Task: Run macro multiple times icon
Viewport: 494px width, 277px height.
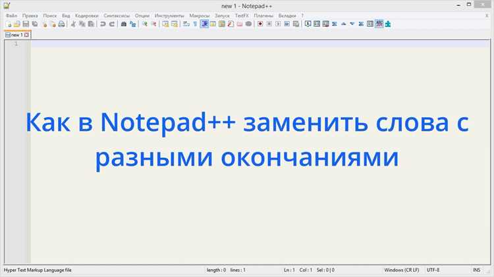Action: [x=287, y=24]
